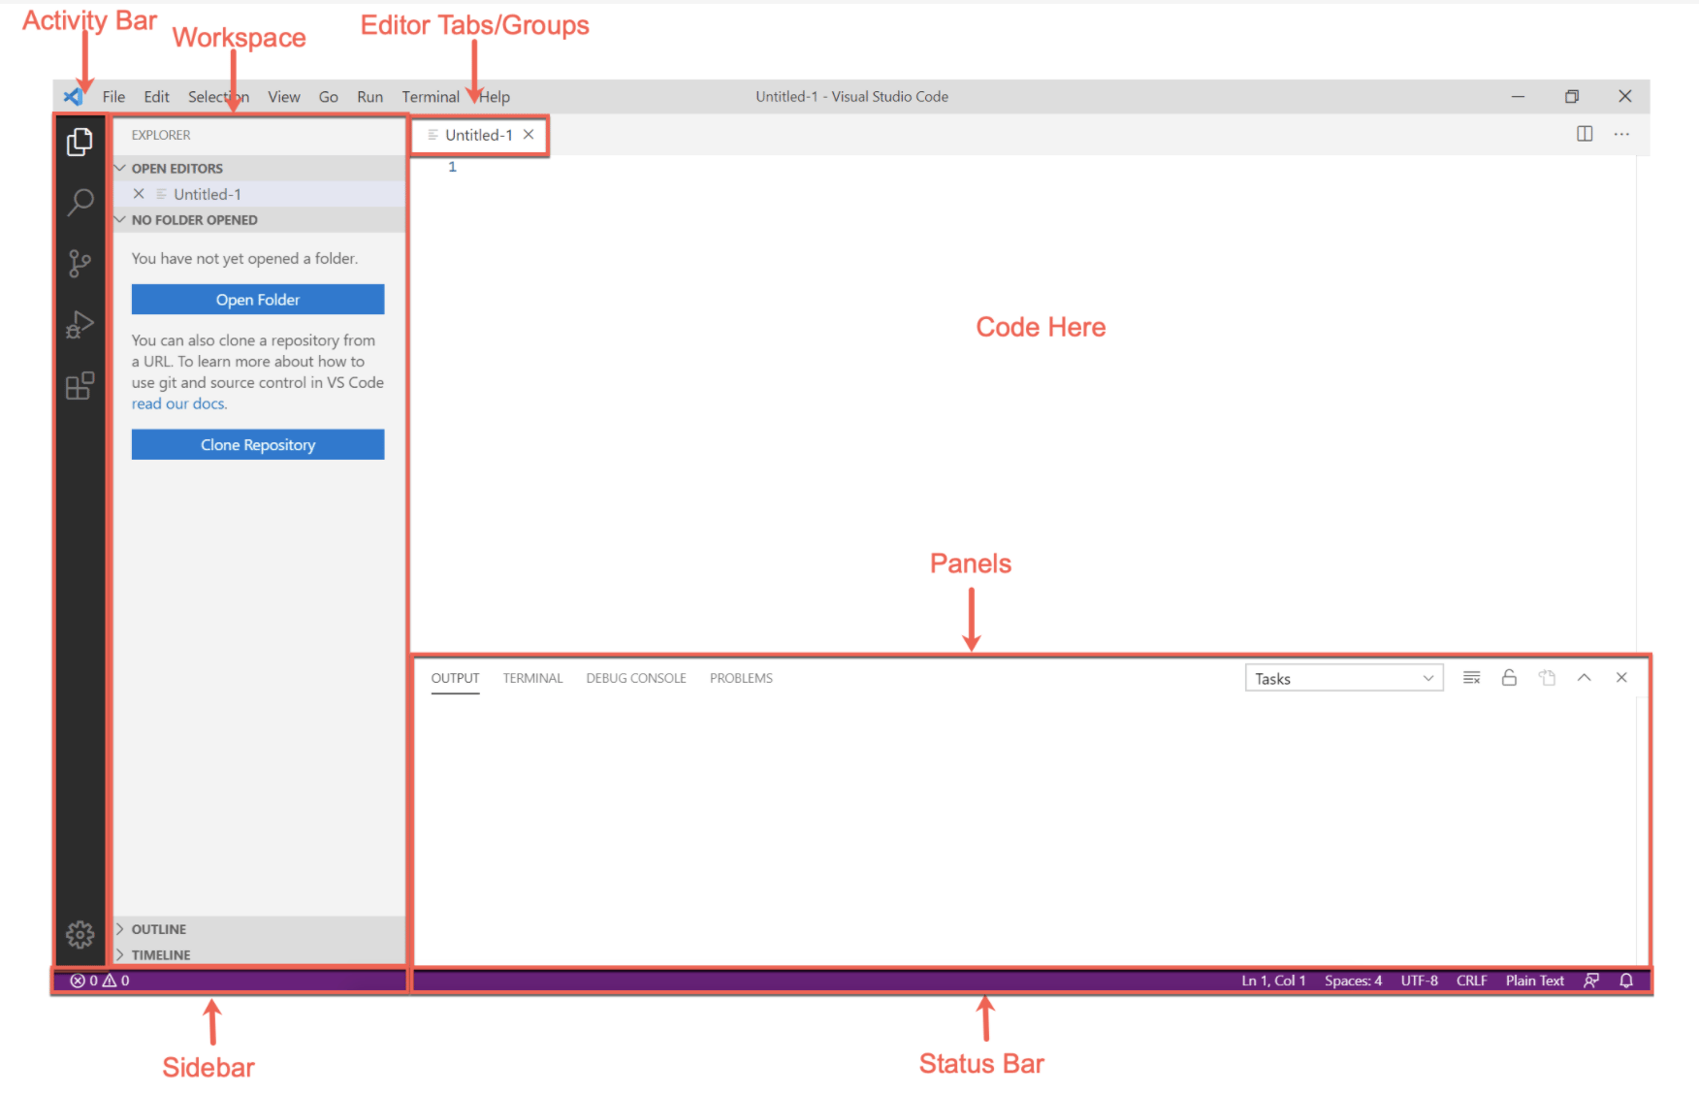Open the Tasks output channel dropdown
The height and width of the screenshot is (1094, 1699).
(x=1343, y=678)
